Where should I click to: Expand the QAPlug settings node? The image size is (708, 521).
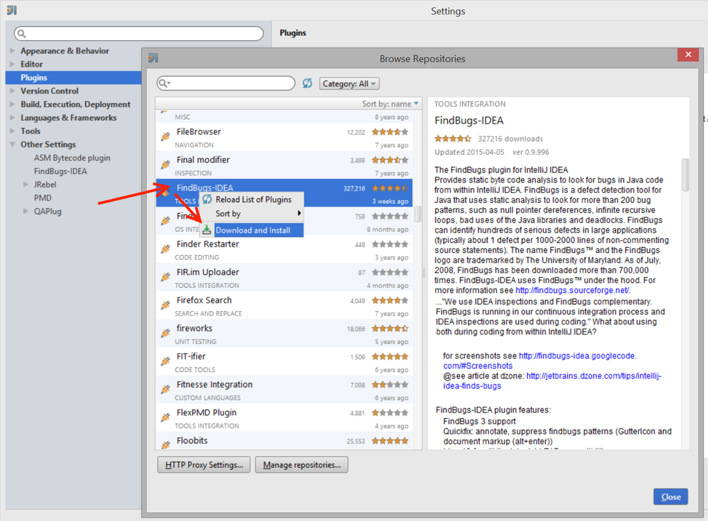coord(26,211)
